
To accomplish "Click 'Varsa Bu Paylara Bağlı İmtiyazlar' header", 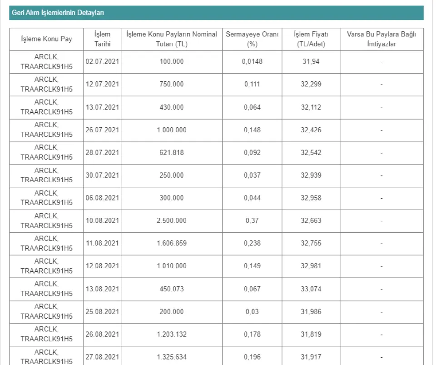I will pos(381,39).
